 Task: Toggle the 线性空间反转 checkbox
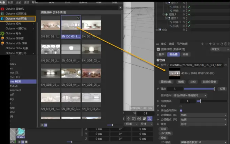(x=181, y=110)
